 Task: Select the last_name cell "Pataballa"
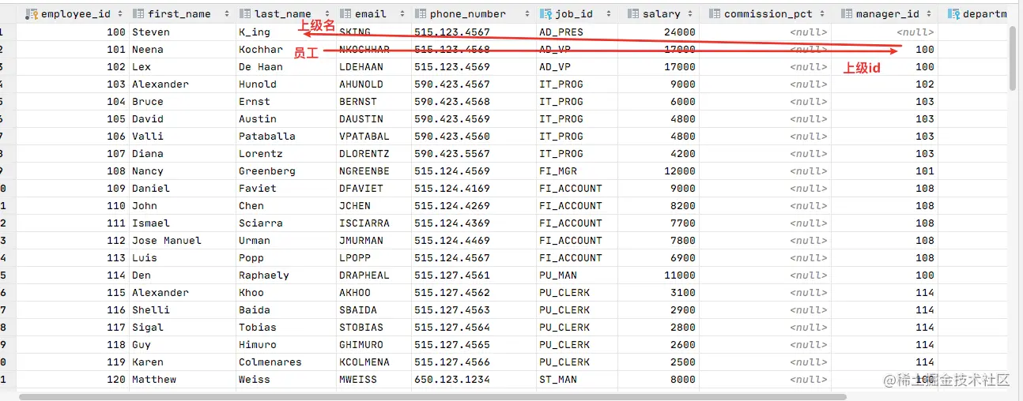(x=266, y=137)
